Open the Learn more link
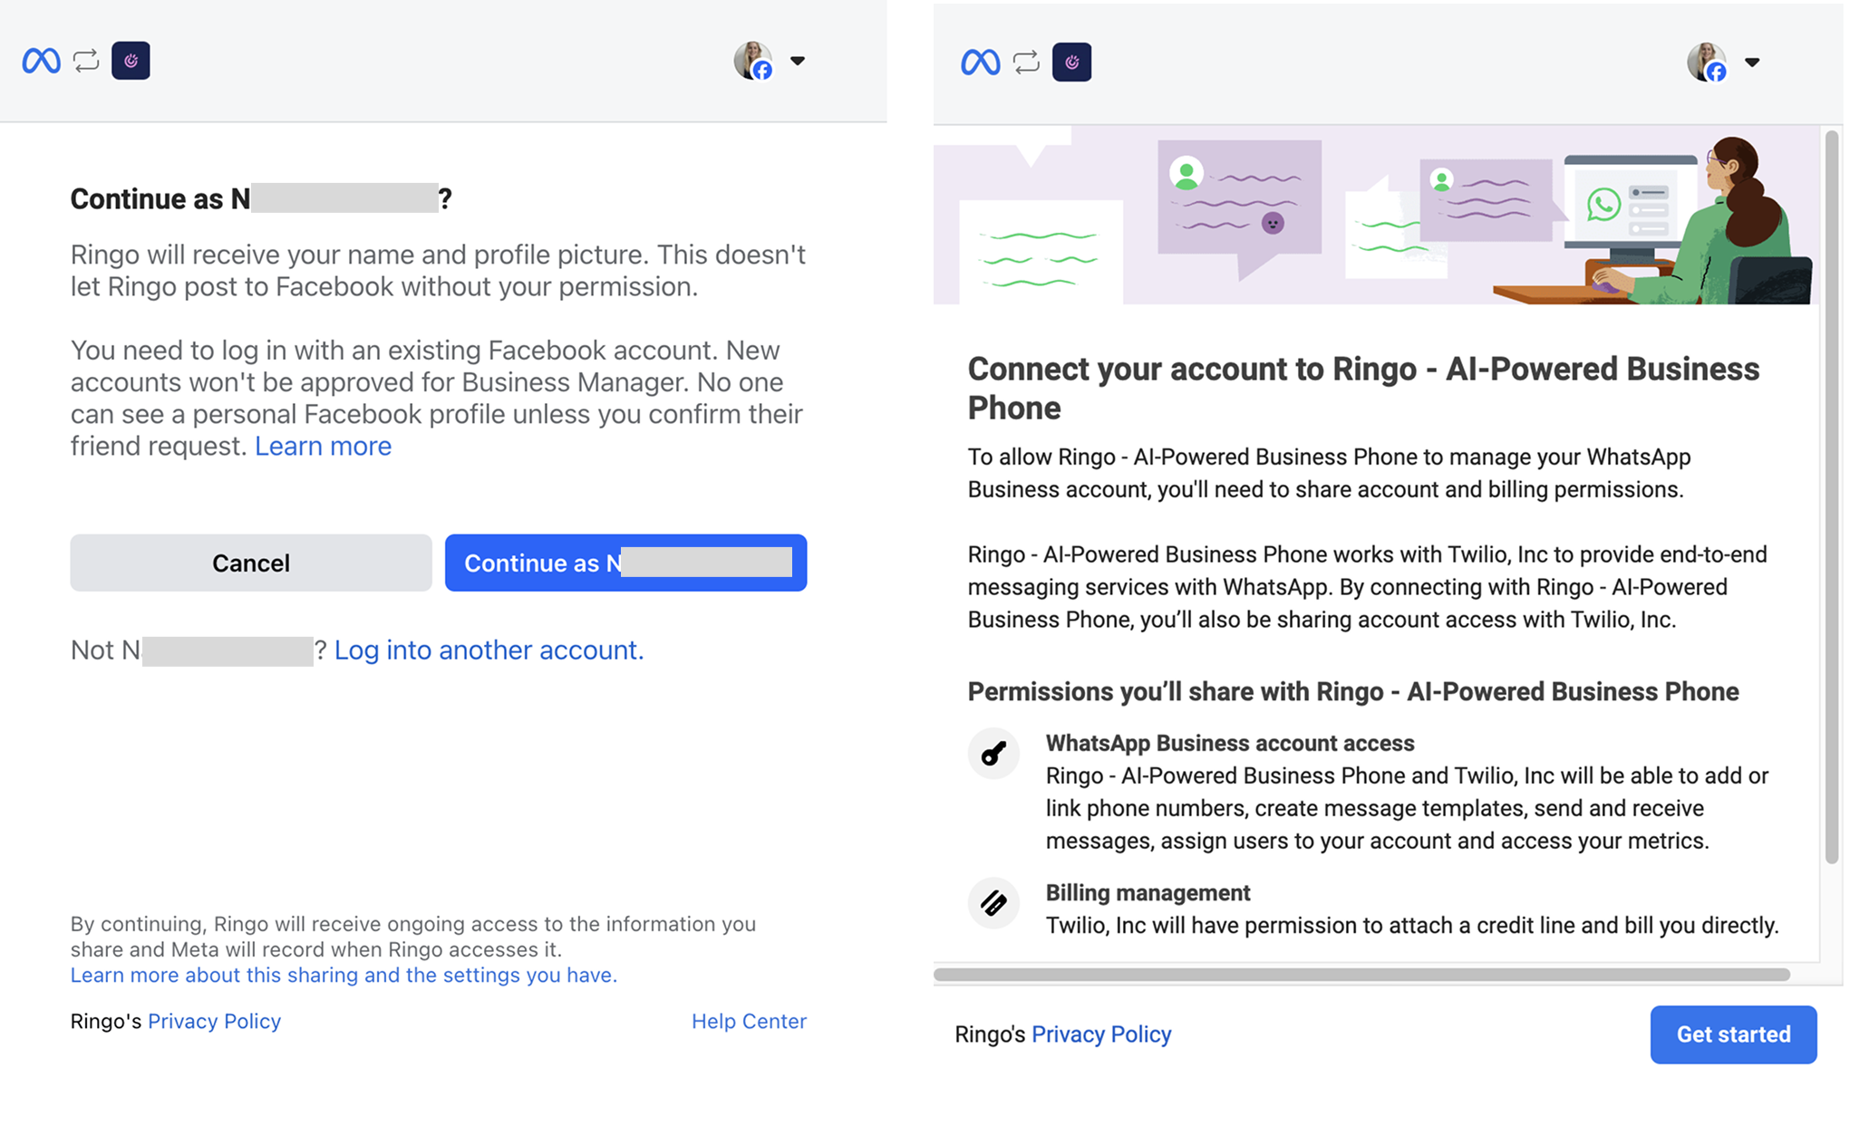 coord(323,446)
